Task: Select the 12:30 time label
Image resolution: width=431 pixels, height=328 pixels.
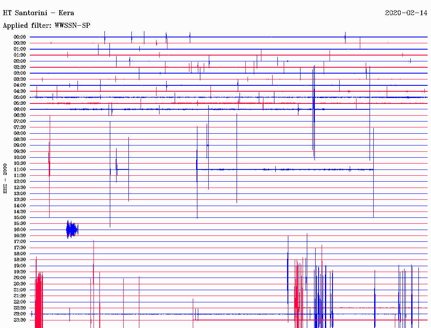Action: coord(20,188)
